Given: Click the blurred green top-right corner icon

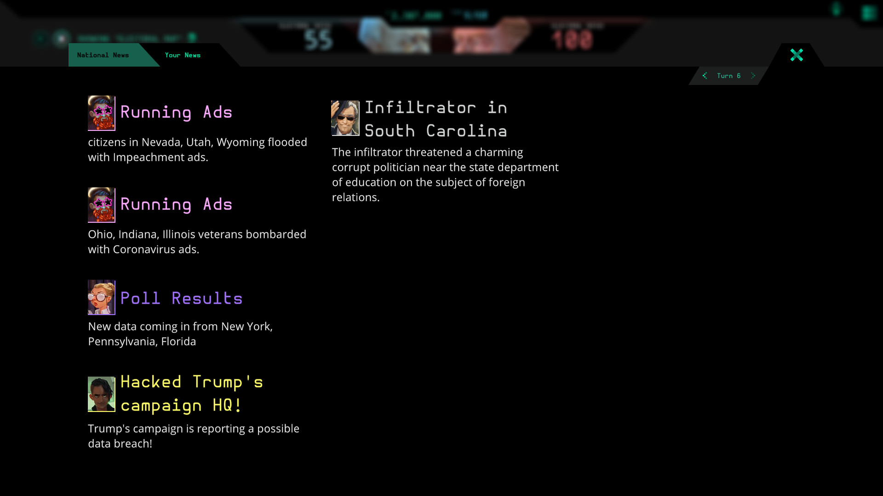Looking at the screenshot, I should pos(869,13).
